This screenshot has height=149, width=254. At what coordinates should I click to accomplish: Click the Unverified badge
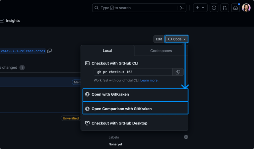(71, 118)
